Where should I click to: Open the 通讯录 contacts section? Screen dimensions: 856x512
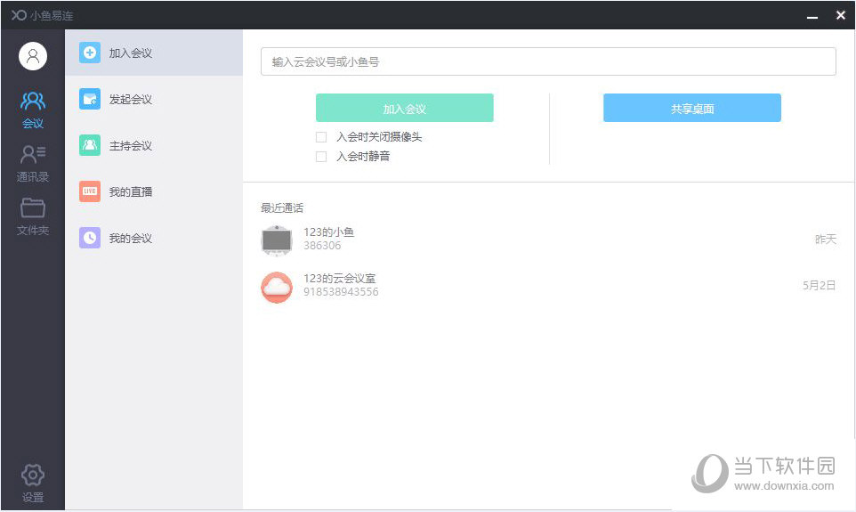coord(33,163)
